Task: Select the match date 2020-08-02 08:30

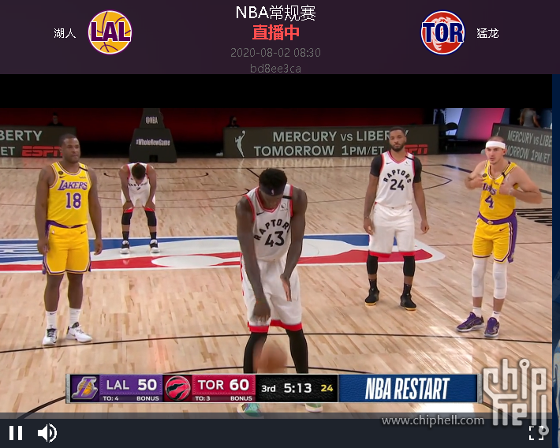Action: tap(276, 53)
